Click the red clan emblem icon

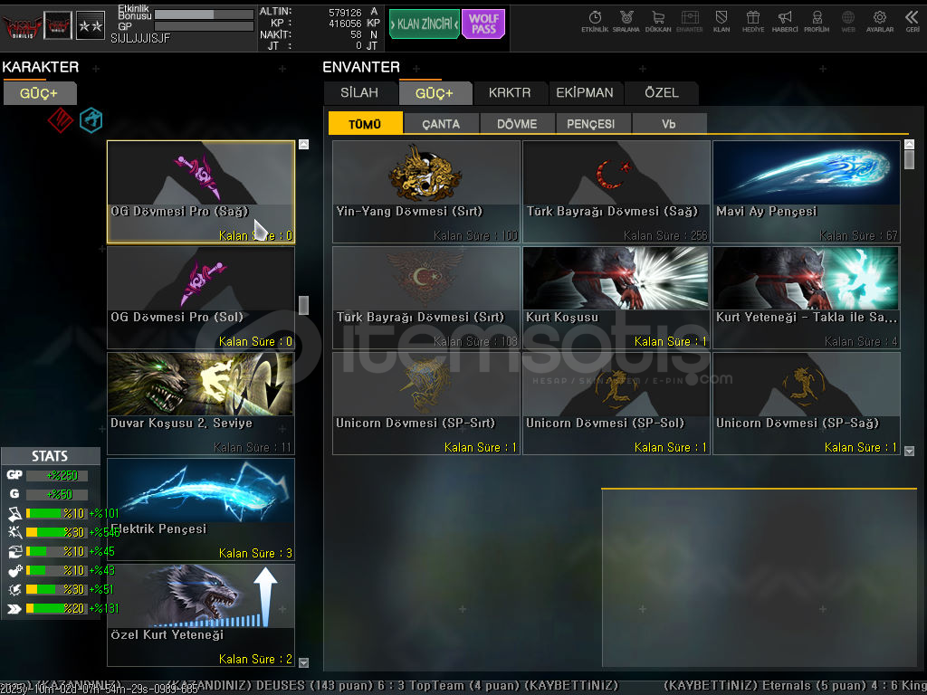click(x=58, y=26)
